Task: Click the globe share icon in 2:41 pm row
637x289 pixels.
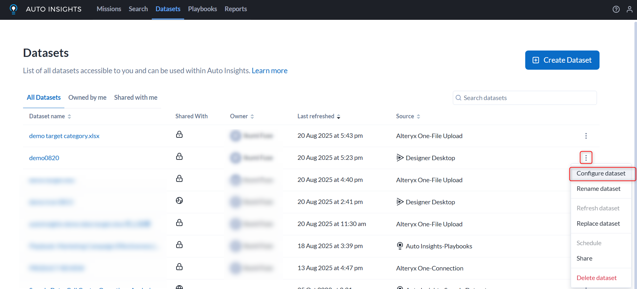Action: [x=179, y=200]
